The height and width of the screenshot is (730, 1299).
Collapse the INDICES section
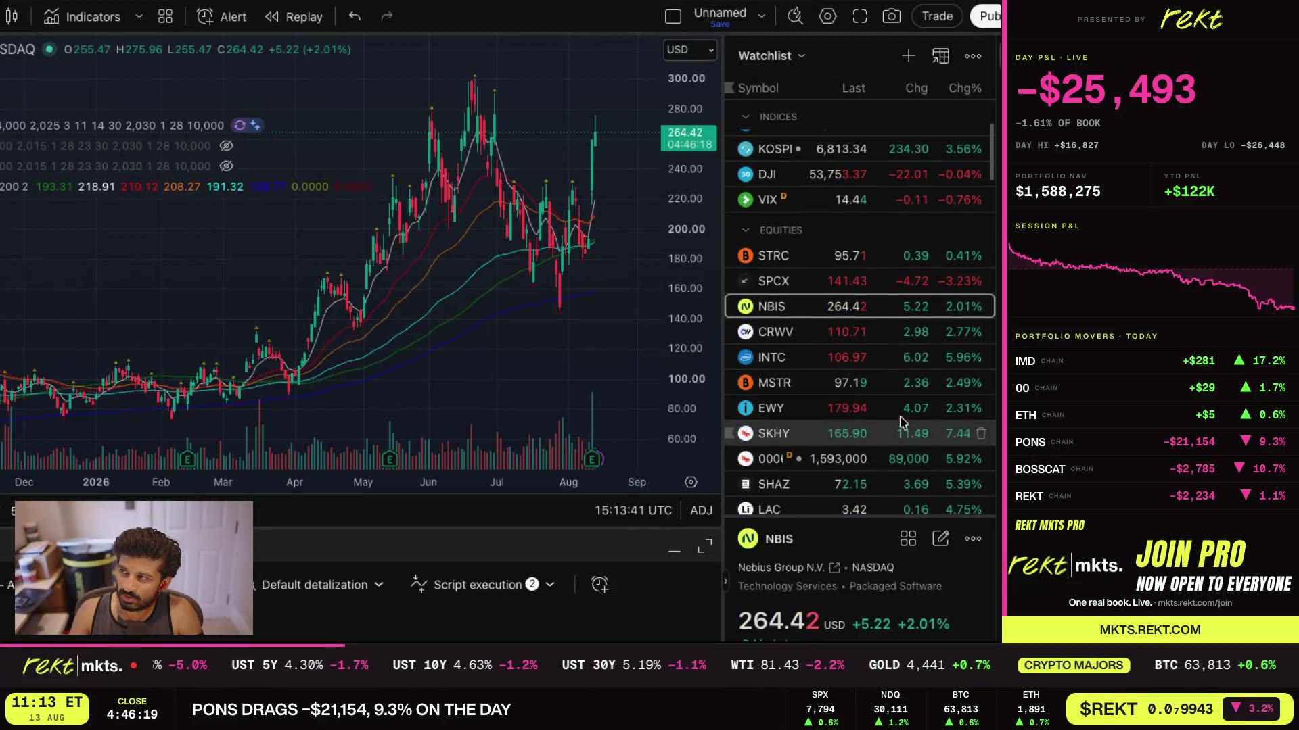click(745, 117)
